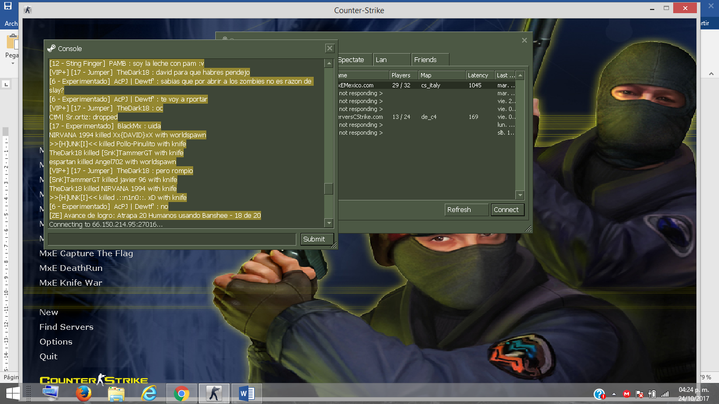The height and width of the screenshot is (404, 719).
Task: Open the taskbar clock showing 04:24 p. m.
Action: (693, 393)
